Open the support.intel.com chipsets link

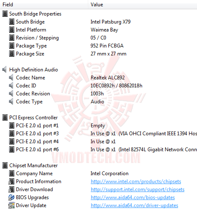[x=137, y=189]
